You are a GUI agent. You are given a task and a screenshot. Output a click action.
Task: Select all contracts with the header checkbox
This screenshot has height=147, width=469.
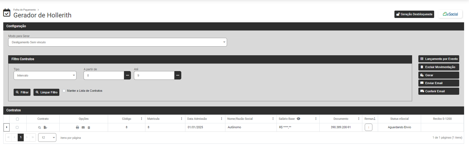[x=17, y=119]
